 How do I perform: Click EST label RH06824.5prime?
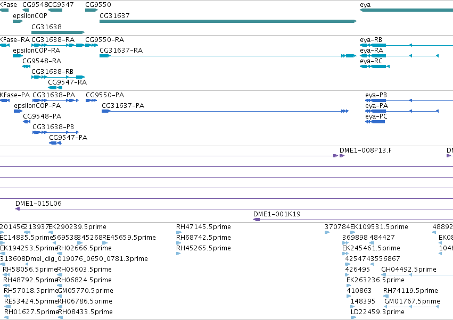pos(84,280)
